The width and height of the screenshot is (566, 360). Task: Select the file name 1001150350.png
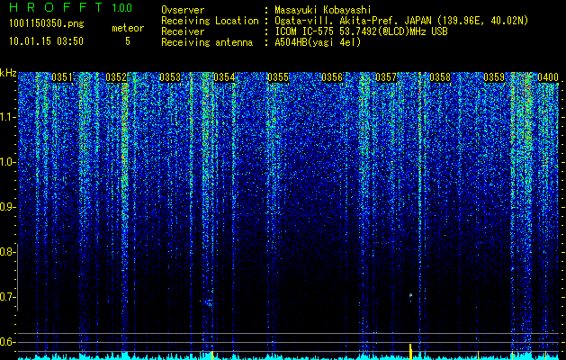pyautogui.click(x=47, y=23)
